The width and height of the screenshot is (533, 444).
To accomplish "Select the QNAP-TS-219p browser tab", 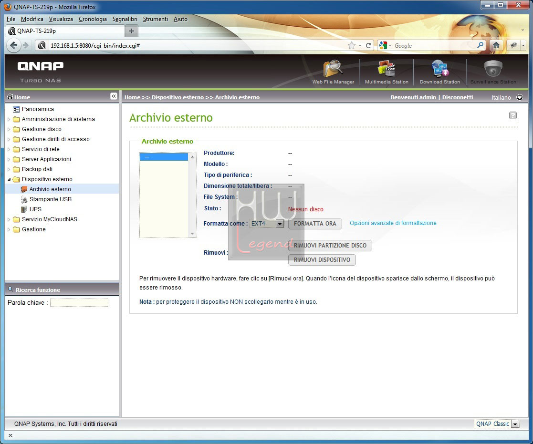I will pyautogui.click(x=65, y=31).
